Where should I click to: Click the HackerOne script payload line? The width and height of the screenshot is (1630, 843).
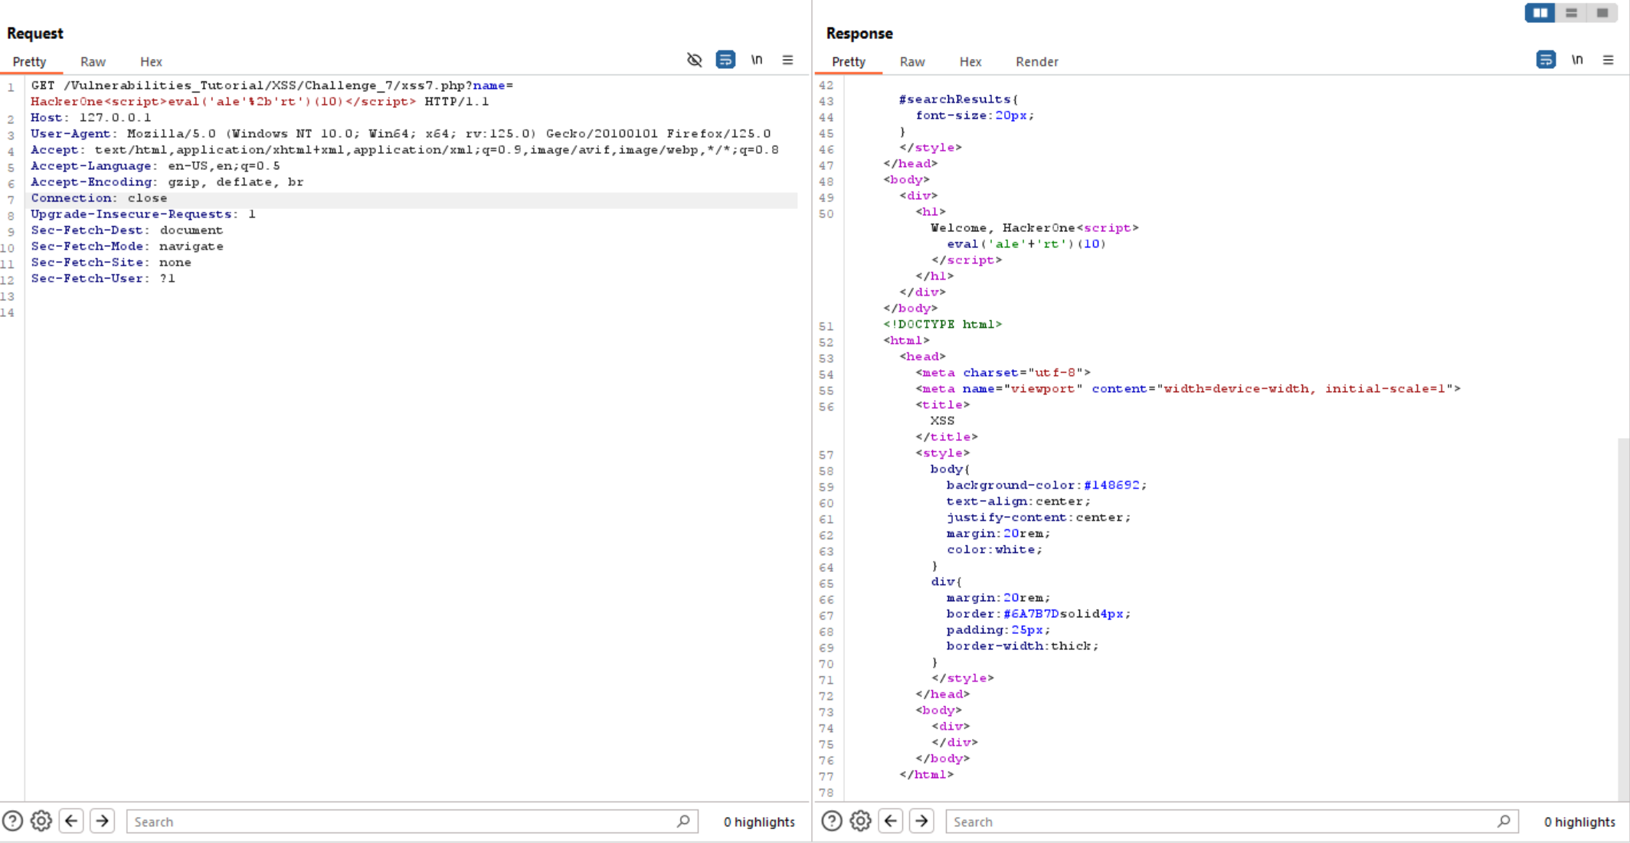point(223,101)
